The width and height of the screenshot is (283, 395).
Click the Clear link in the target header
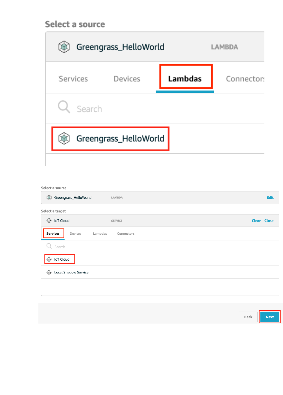[x=256, y=221]
